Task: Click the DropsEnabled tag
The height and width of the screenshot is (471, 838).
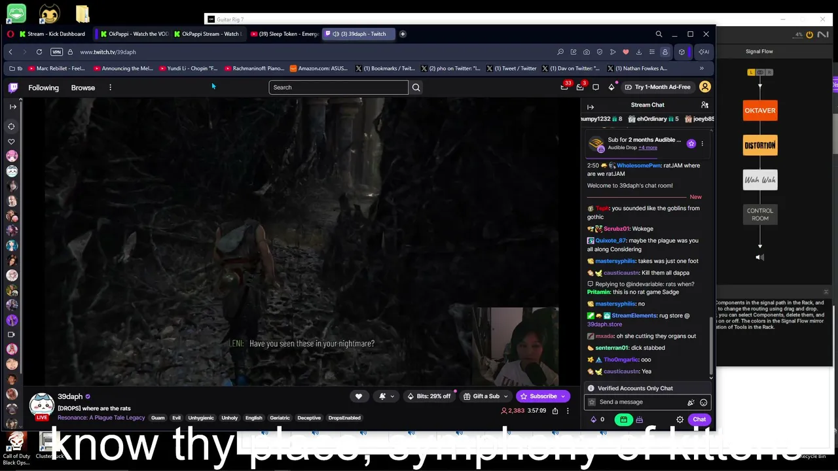Action: coord(344,417)
